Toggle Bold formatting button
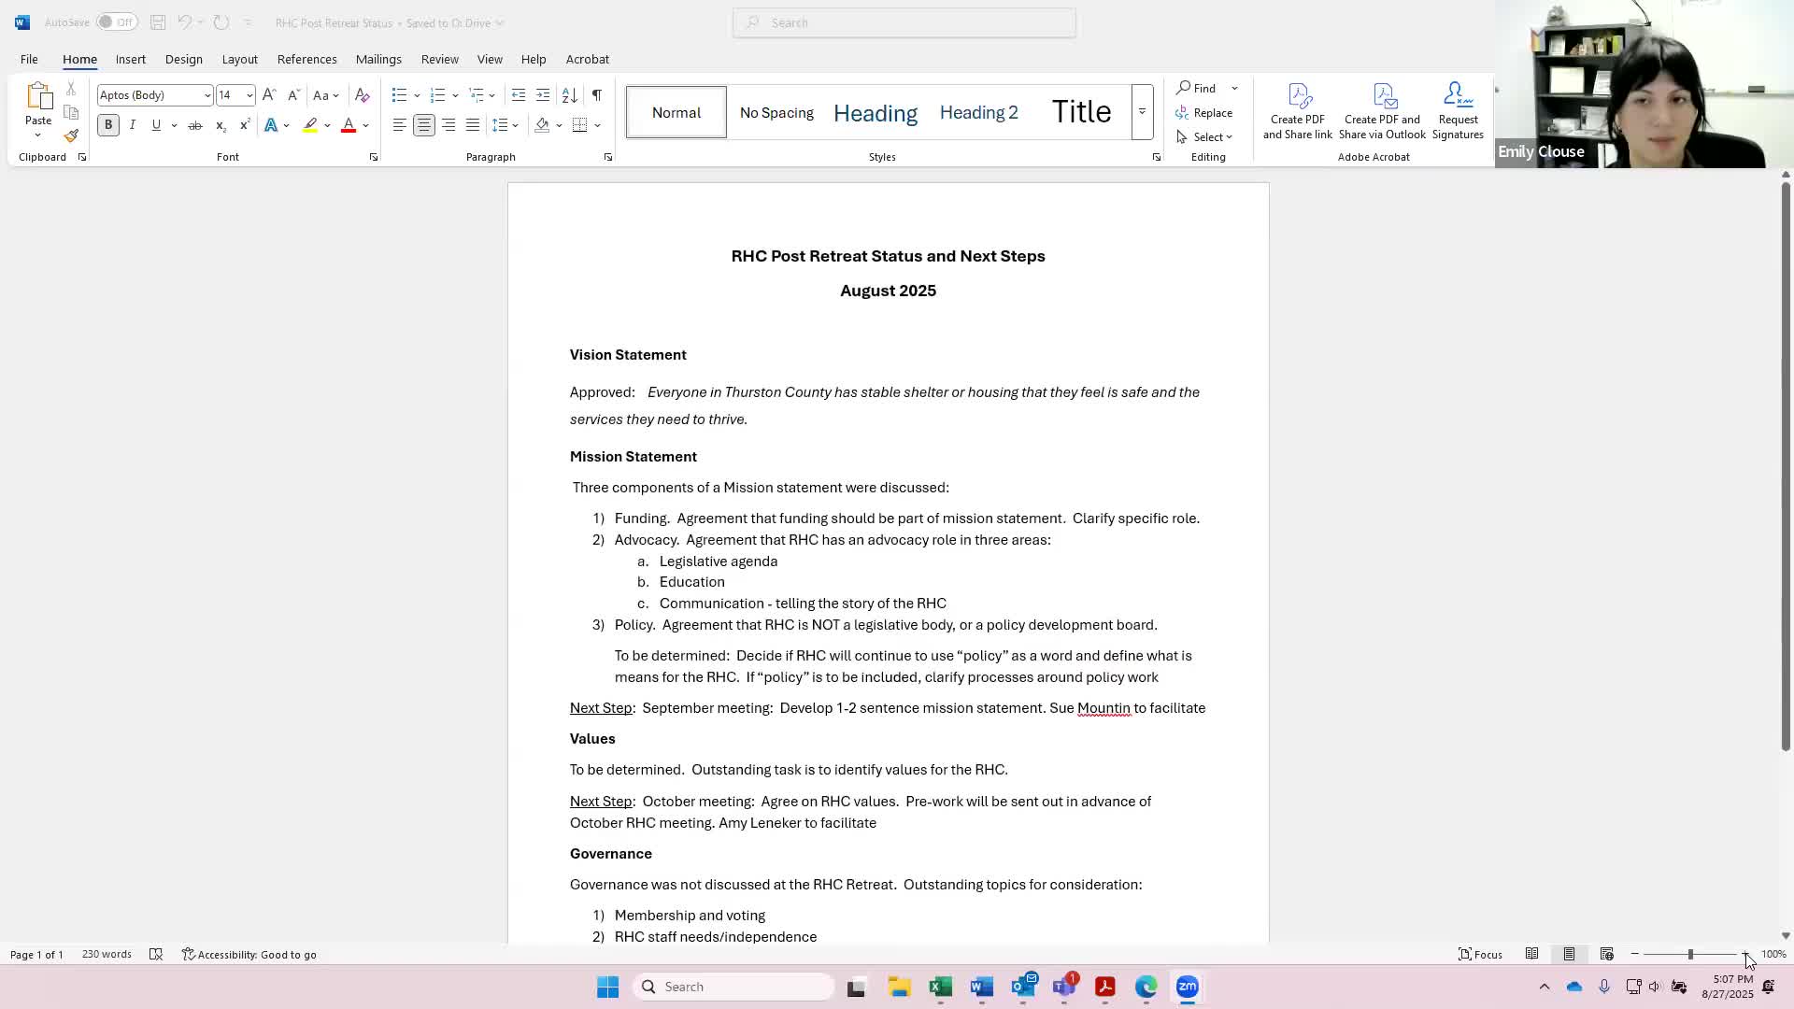The height and width of the screenshot is (1009, 1794). [108, 125]
